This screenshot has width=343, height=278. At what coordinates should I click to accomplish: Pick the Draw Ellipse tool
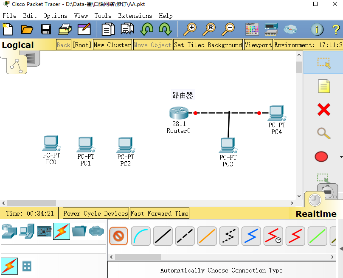(x=321, y=156)
